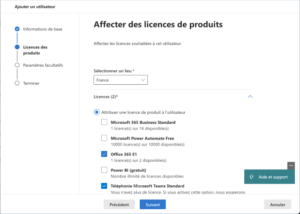Open Aide et support panel
The height and width of the screenshot is (214, 300).
[270, 177]
